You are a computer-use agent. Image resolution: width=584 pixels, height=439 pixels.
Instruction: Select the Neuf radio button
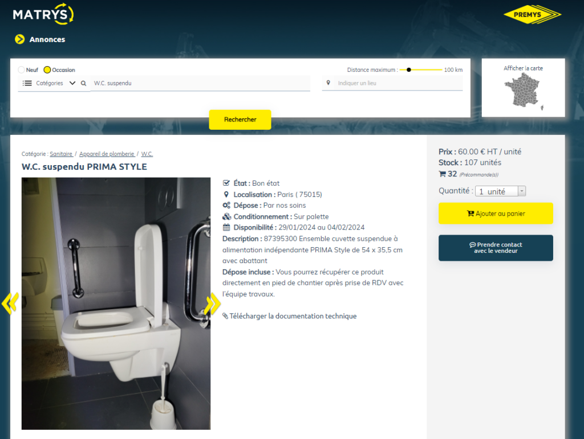pos(22,70)
